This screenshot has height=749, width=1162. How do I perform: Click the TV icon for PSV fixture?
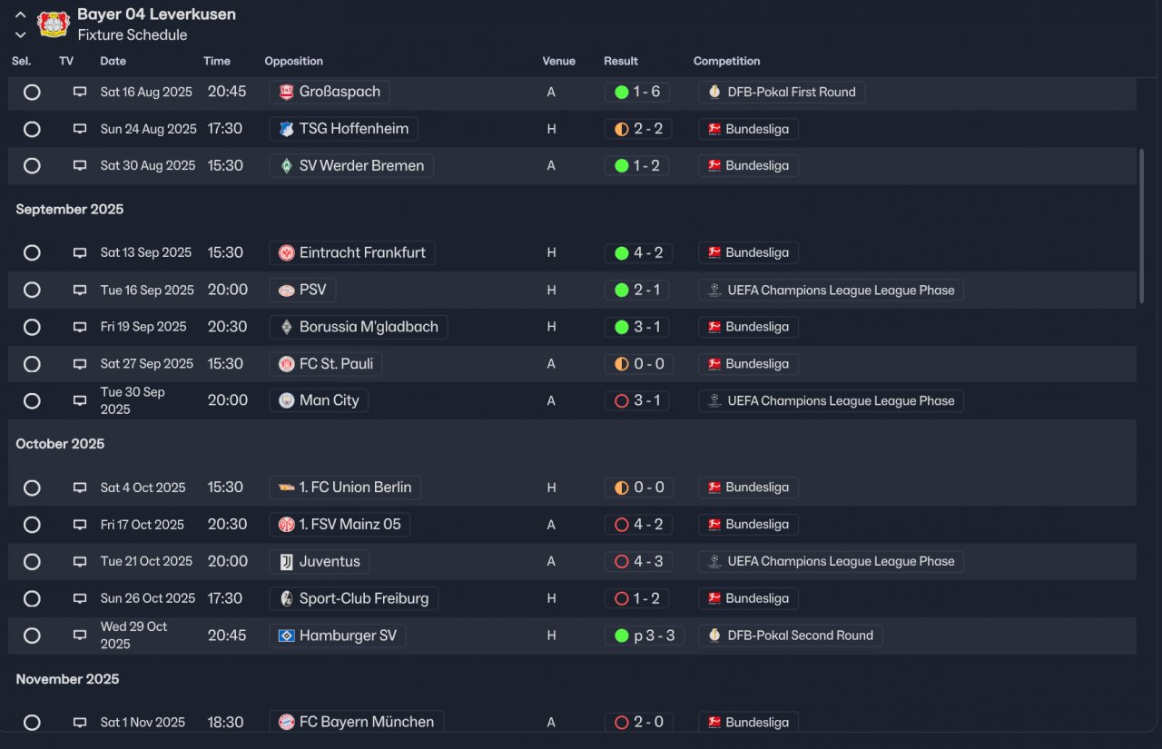80,290
